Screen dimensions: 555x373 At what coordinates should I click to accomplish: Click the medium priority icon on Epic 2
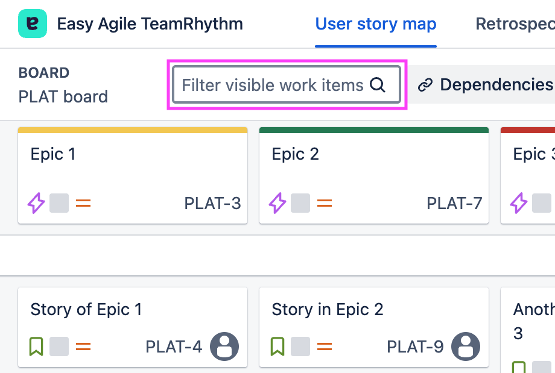[325, 204]
